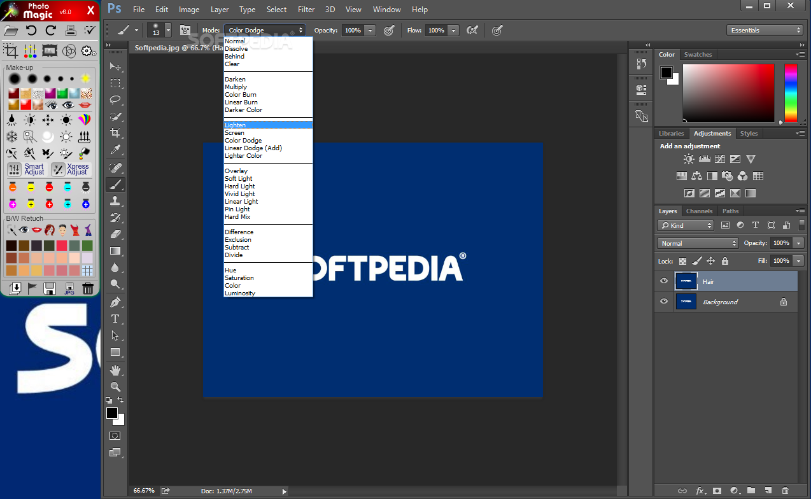Open brush Opacity dropdown arrow

click(370, 30)
